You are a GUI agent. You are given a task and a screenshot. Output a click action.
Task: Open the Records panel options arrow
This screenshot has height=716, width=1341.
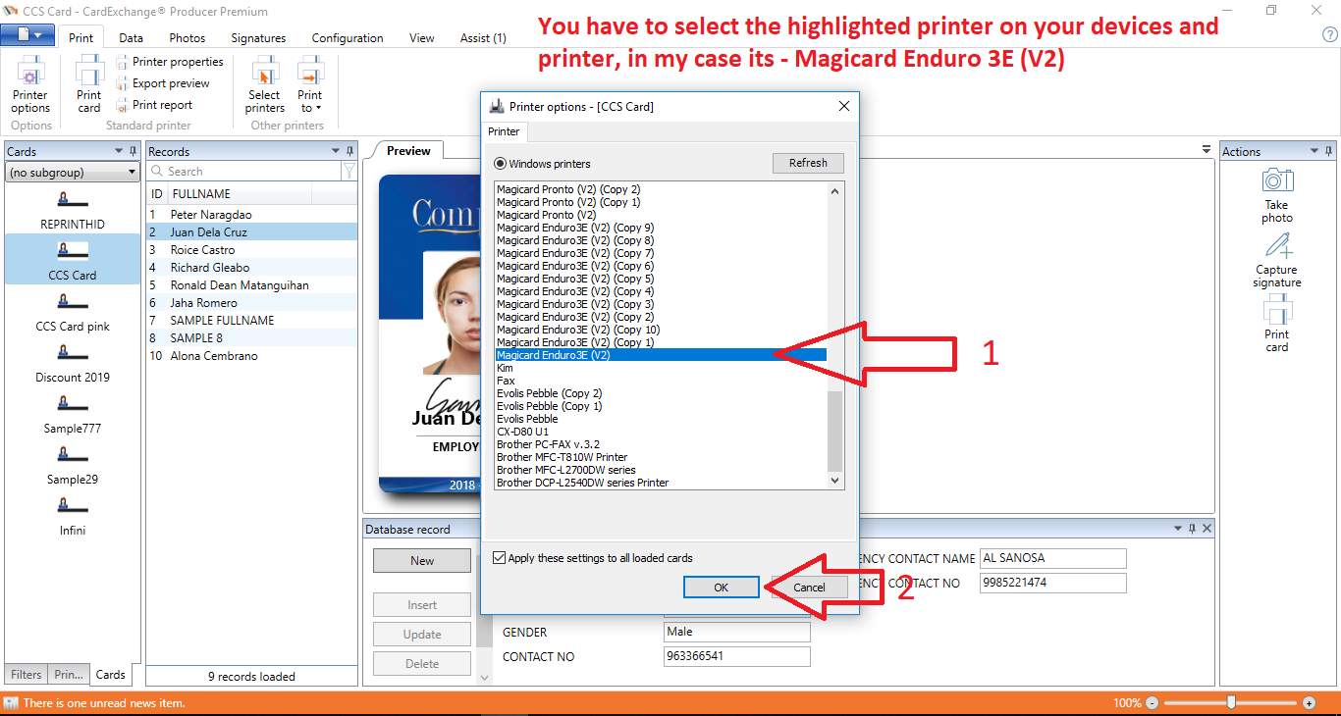point(335,151)
